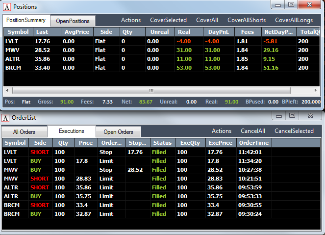Click CancelSelected in the OrderList toolbar
325x235 pixels.
[x=294, y=131]
